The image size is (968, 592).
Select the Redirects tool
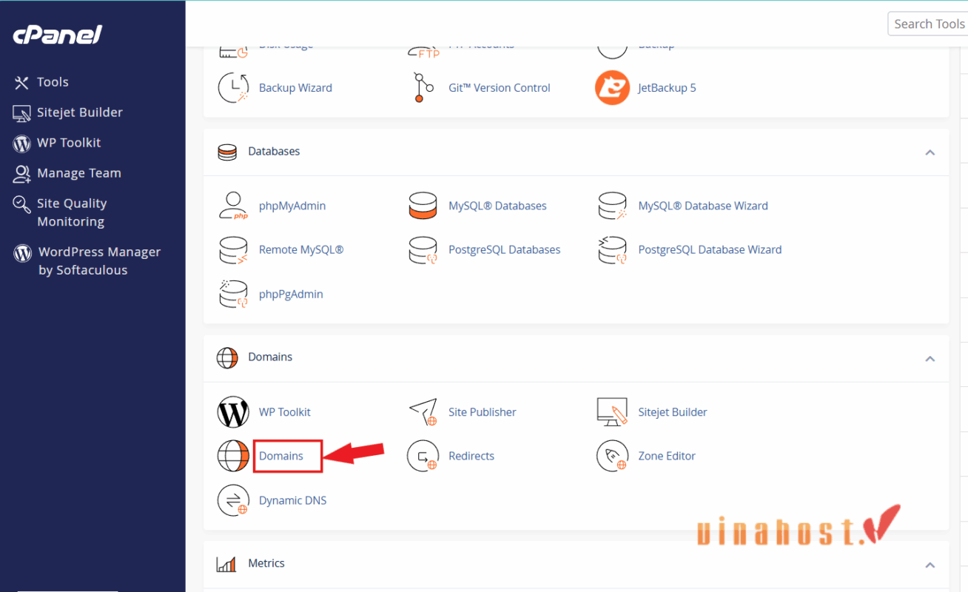pos(473,456)
